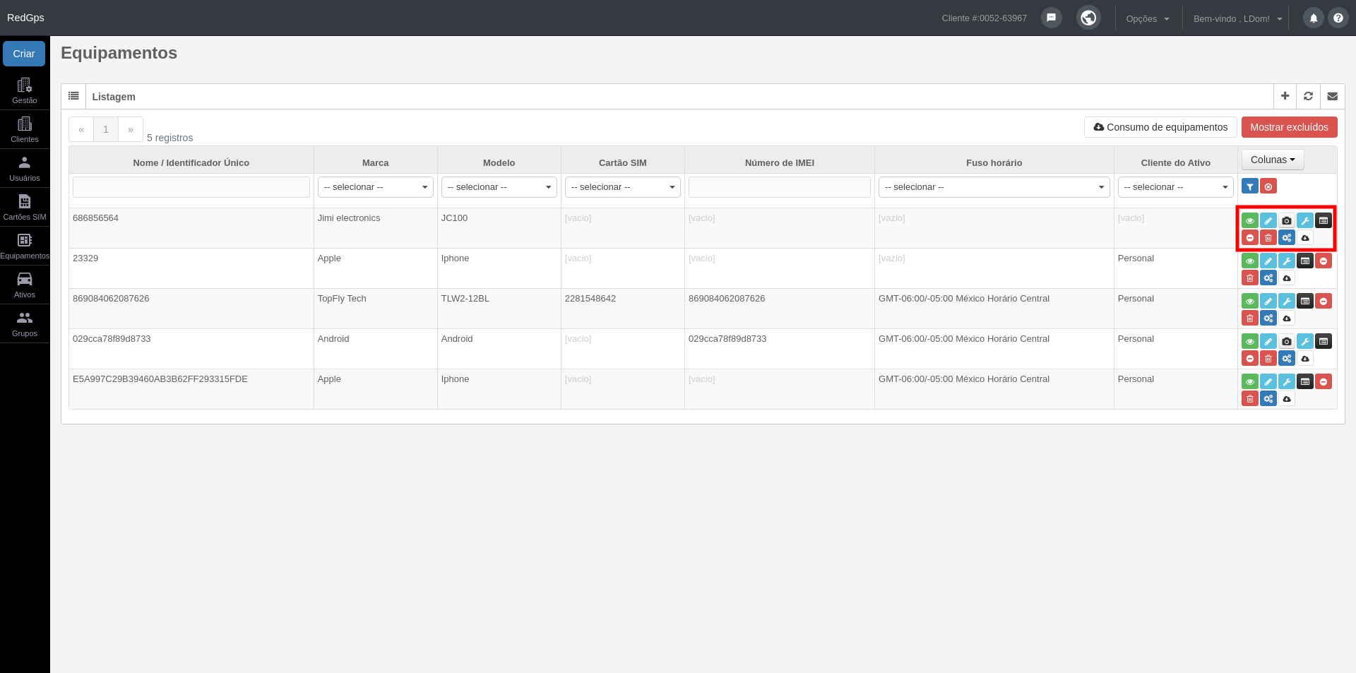Expand the Colunas dropdown
1356x673 pixels.
[x=1273, y=160]
